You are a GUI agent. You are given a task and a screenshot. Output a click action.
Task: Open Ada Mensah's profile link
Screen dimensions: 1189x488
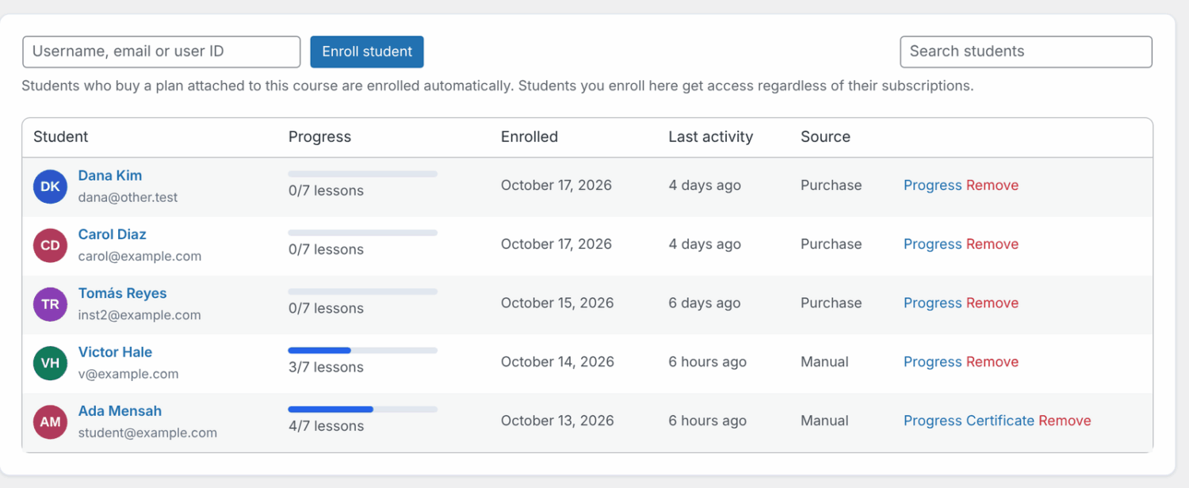[120, 411]
